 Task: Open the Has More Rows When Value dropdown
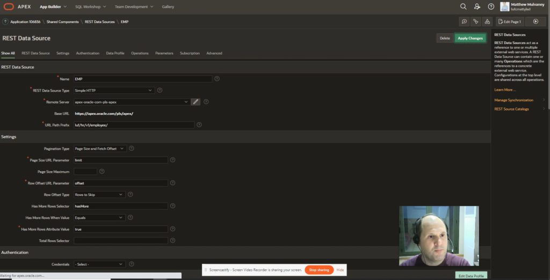point(99,217)
